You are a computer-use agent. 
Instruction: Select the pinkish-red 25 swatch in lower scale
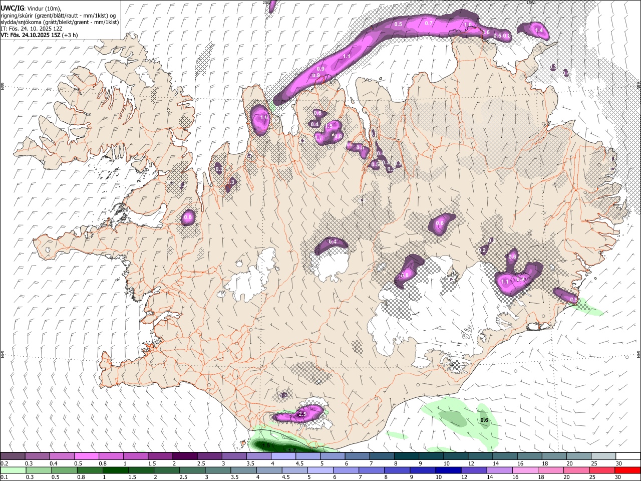point(601,470)
